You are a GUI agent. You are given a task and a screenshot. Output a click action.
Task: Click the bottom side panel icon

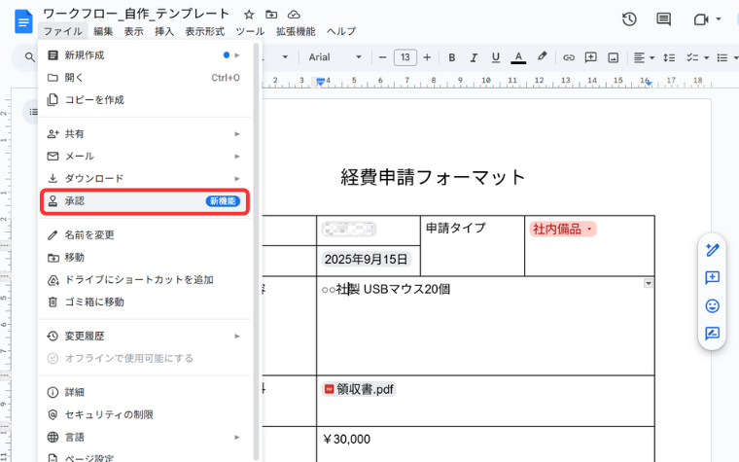pos(712,334)
